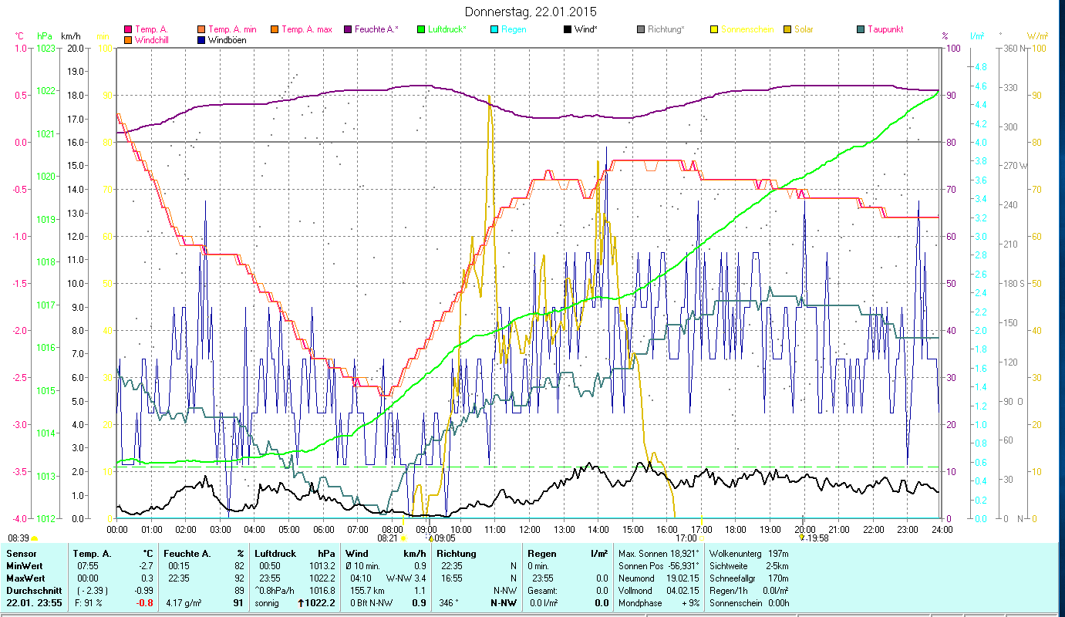Click the cyan Regen legend swatch
1065x617 pixels.
coord(494,30)
